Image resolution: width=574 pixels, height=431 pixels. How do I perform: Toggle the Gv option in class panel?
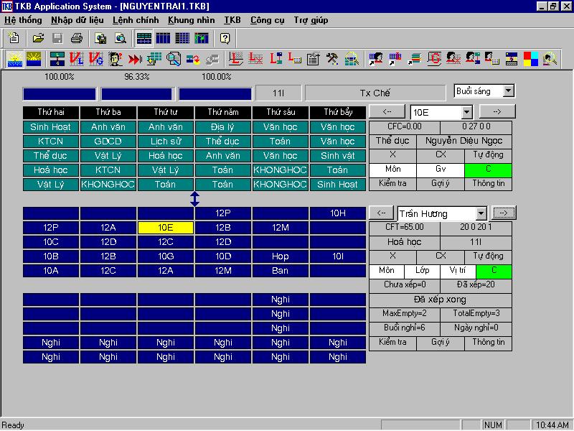click(x=441, y=170)
